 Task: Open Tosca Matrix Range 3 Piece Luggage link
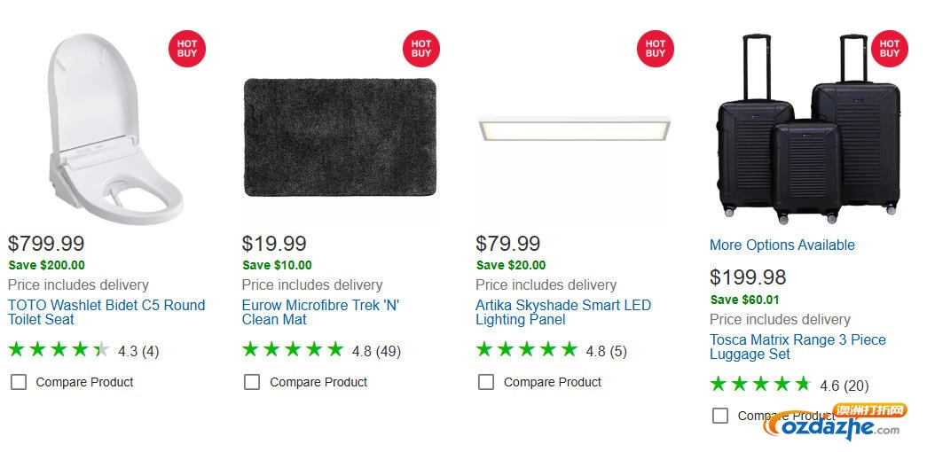[797, 347]
